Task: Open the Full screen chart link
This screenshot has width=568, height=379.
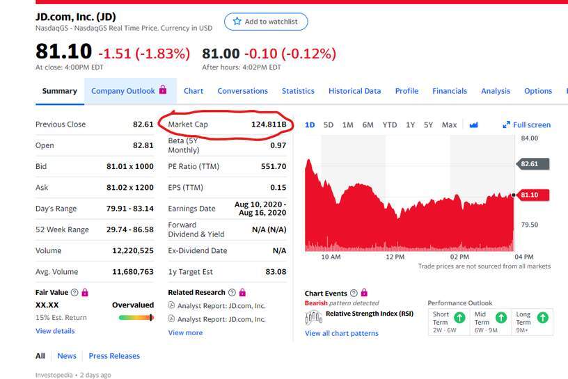Action: tap(527, 125)
